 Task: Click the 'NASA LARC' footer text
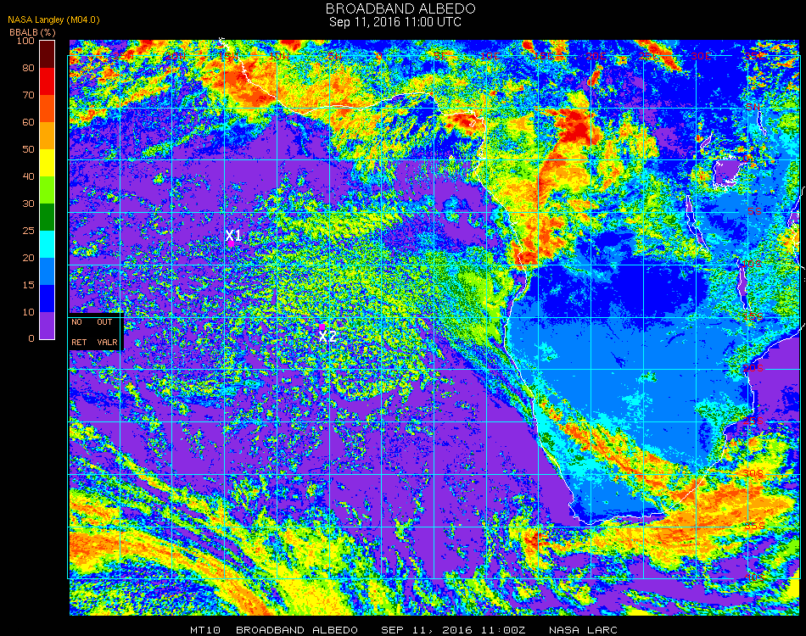[583, 630]
